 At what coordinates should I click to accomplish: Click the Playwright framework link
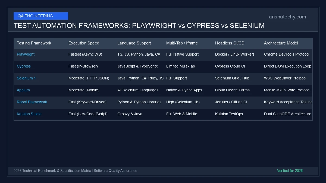click(x=26, y=54)
